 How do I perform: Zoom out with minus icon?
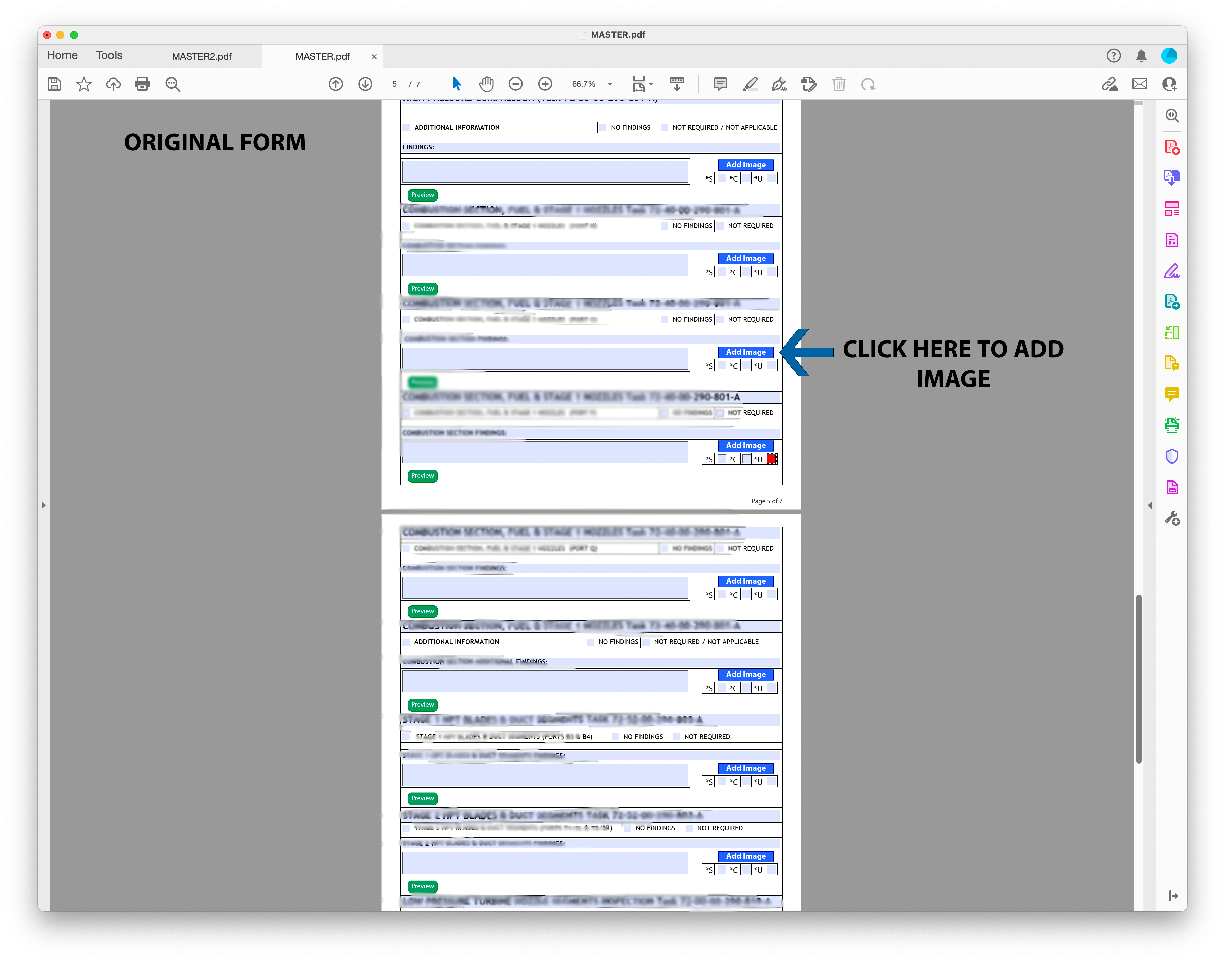click(515, 84)
